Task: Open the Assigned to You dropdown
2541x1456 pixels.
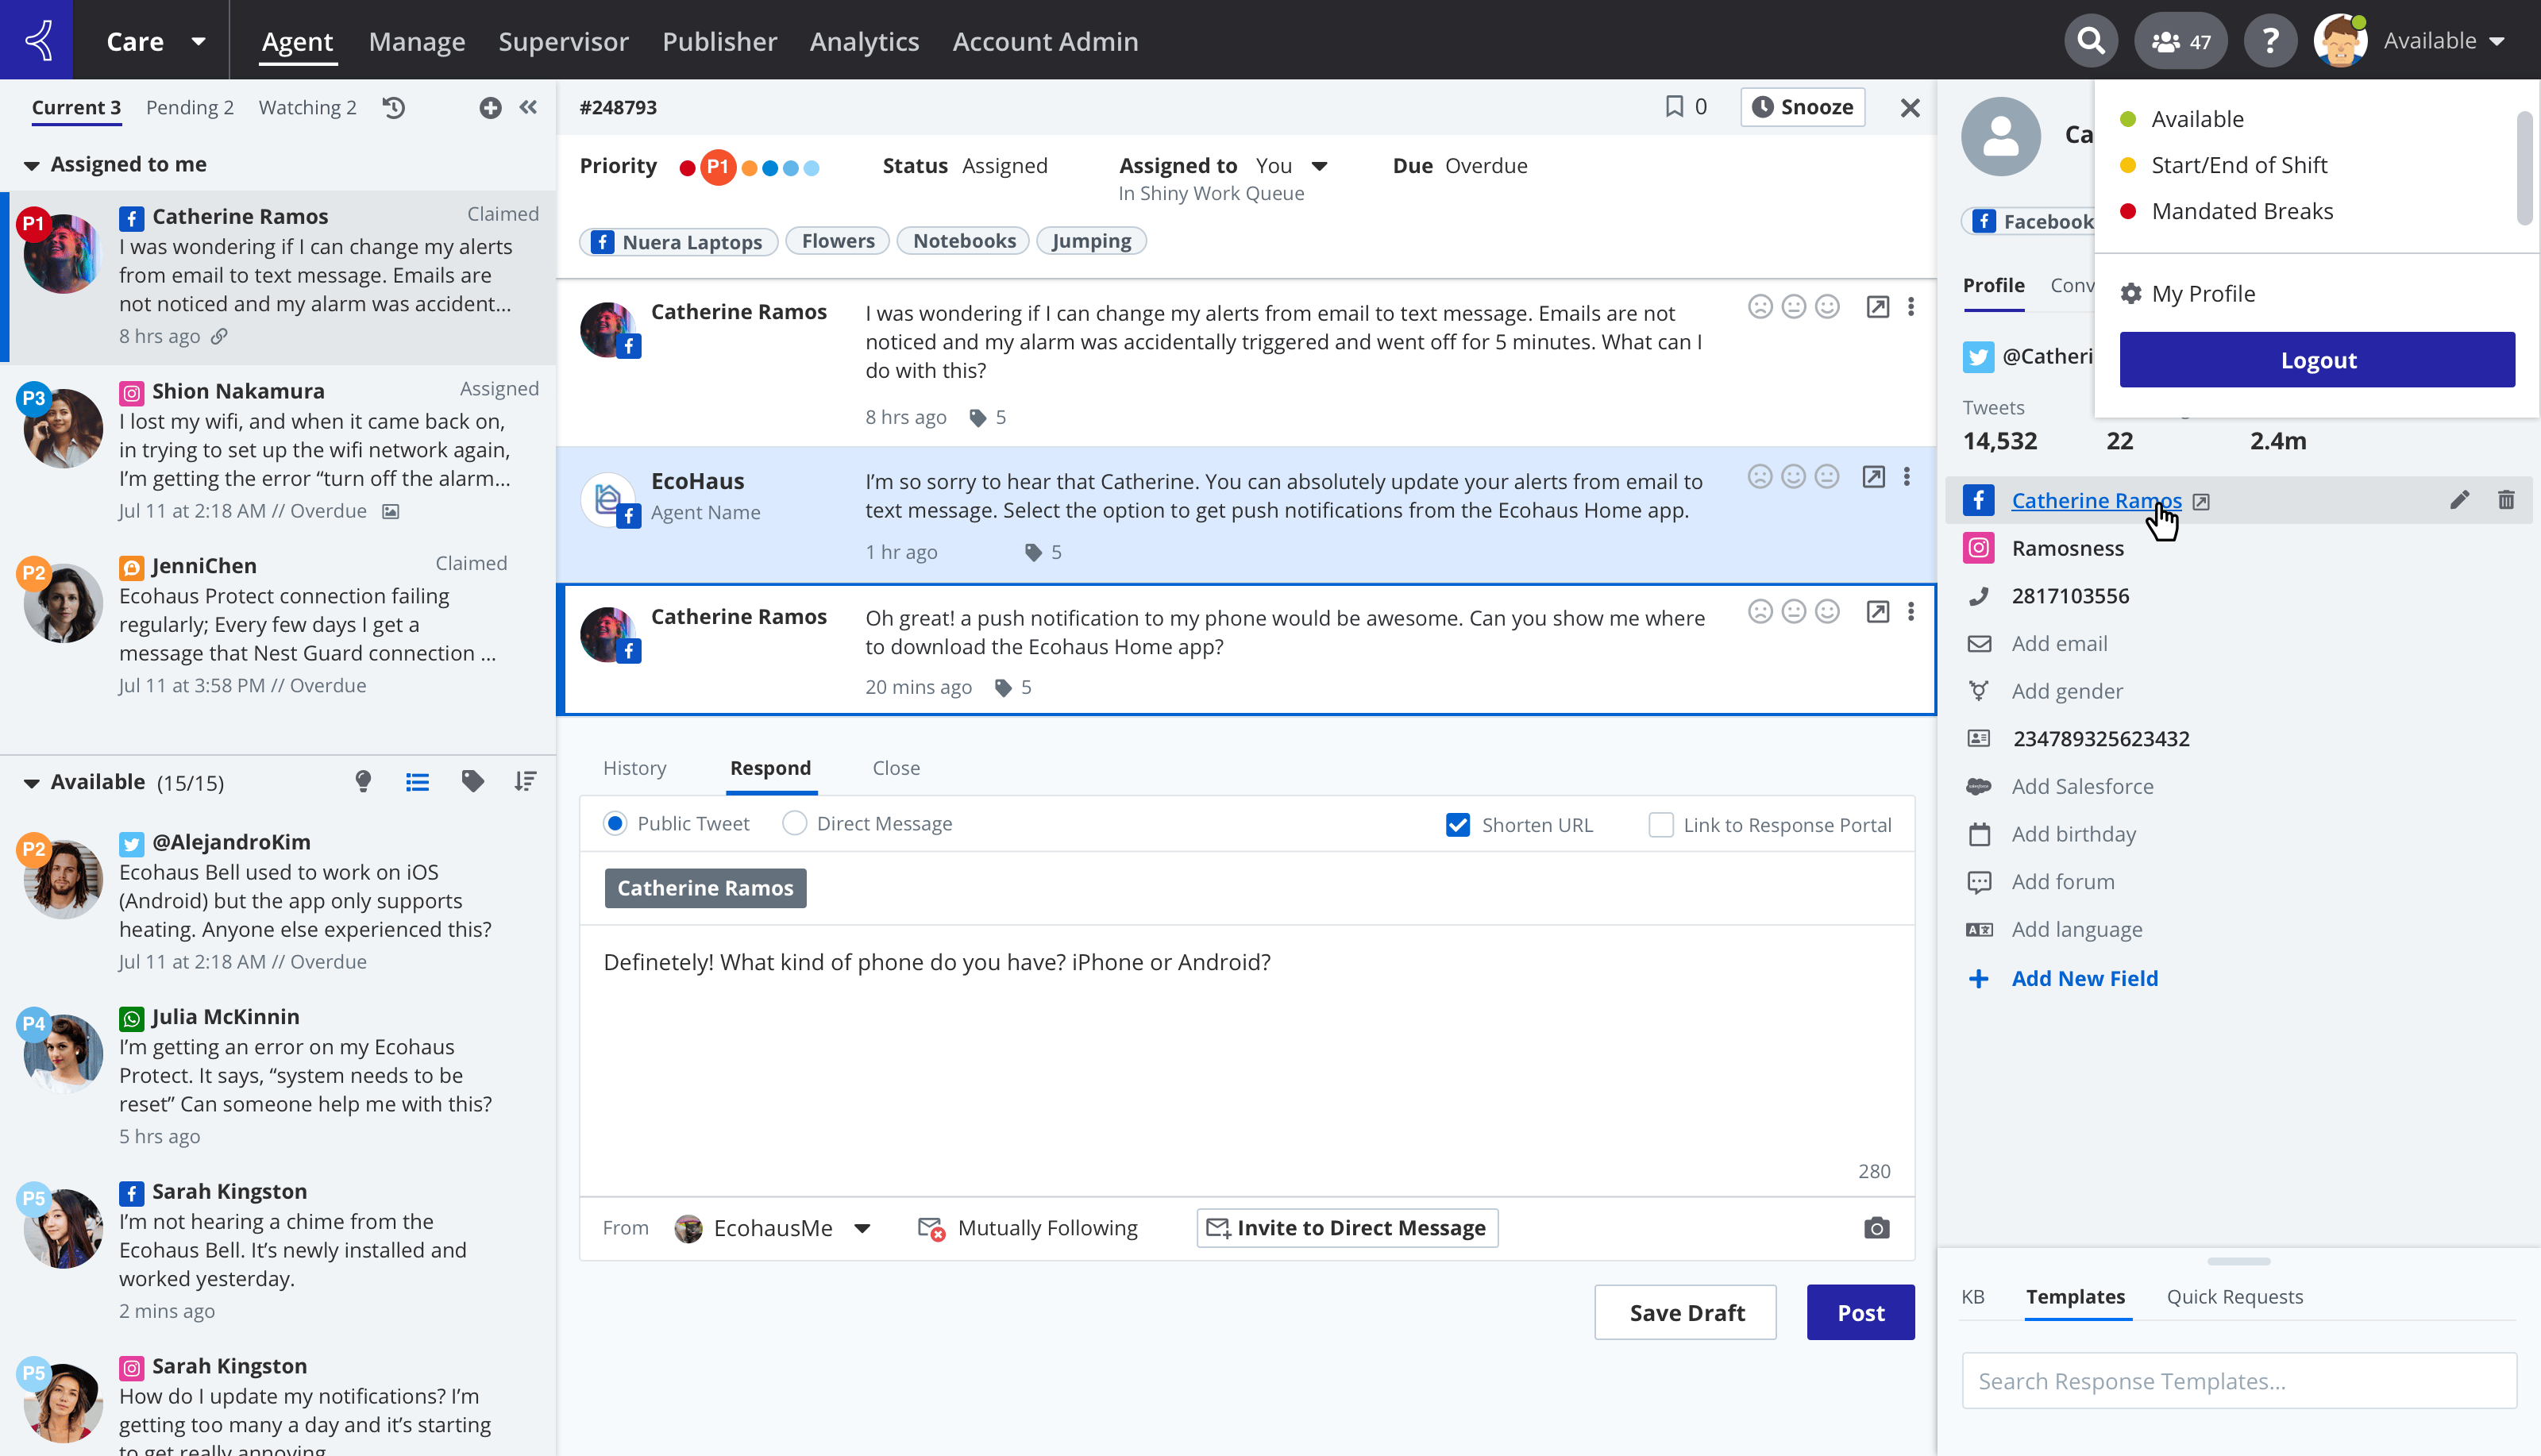Action: [1319, 166]
